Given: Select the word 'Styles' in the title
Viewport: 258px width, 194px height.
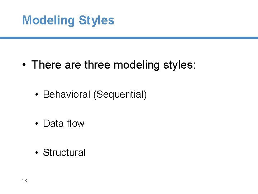Looking at the screenshot, I should pyautogui.click(x=96, y=20).
